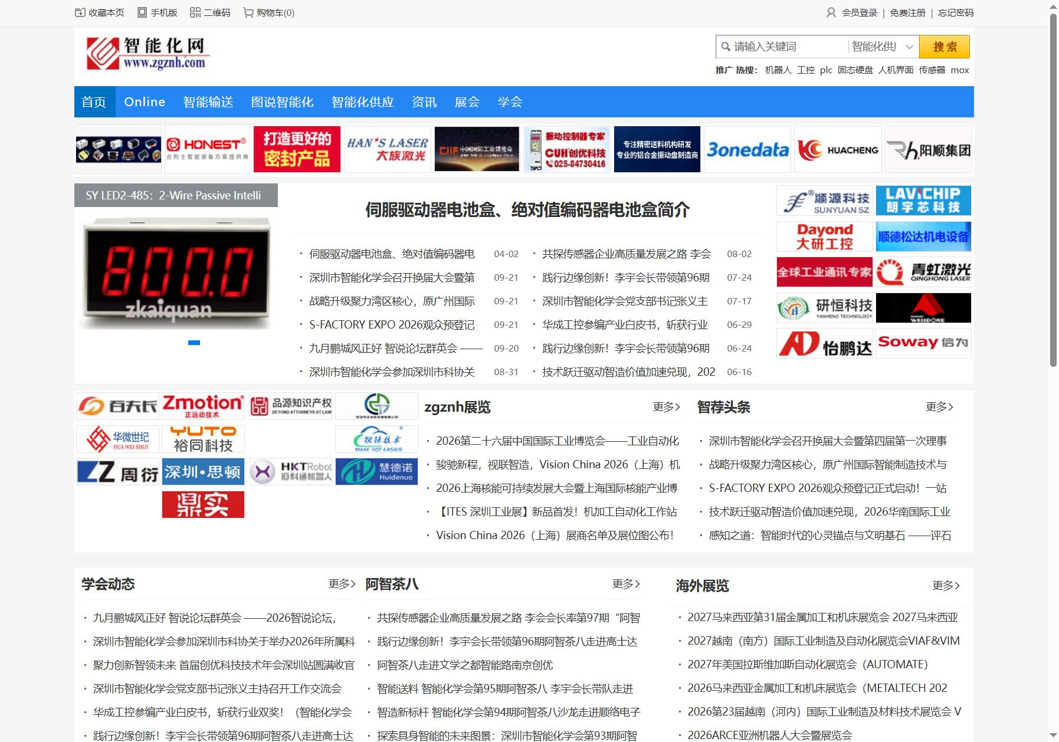Click the search magnifier icon
Image resolution: width=1059 pixels, height=742 pixels.
pos(725,46)
